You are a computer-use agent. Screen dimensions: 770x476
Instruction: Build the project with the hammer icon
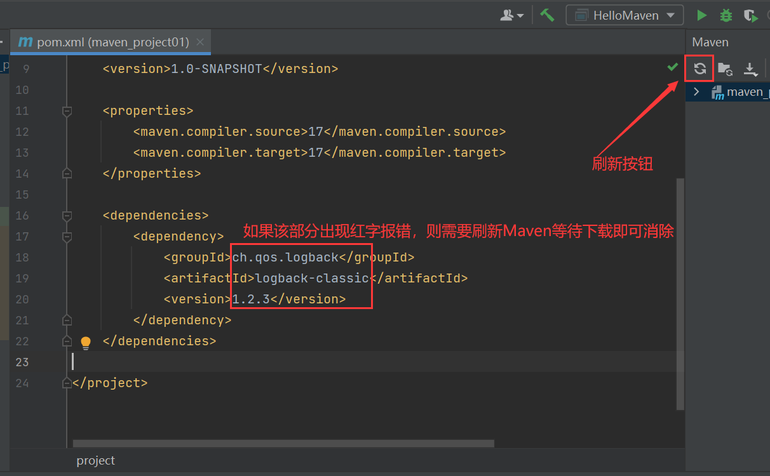[x=547, y=15]
